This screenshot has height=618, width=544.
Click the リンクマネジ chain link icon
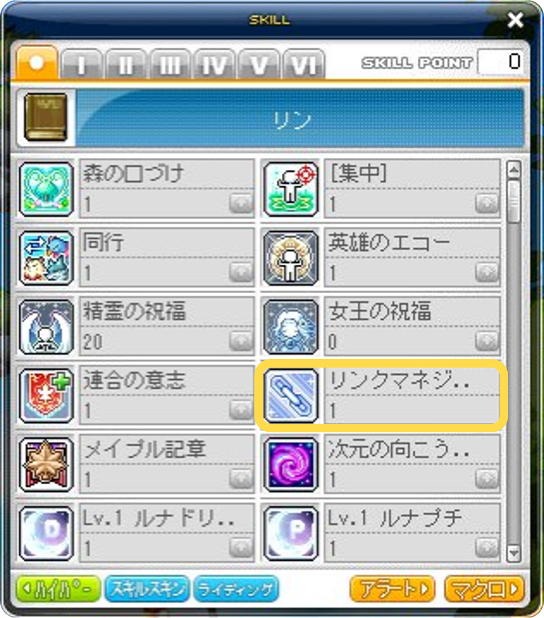[291, 396]
